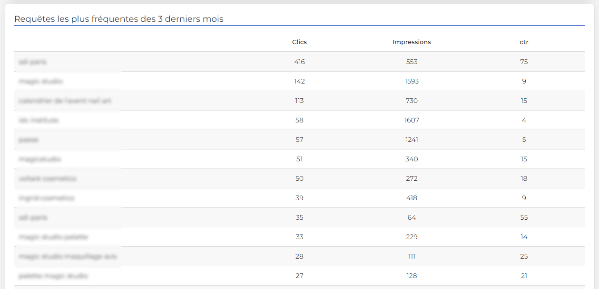Click the blurred query in the 58-clicks row
The image size is (599, 289).
click(x=39, y=120)
